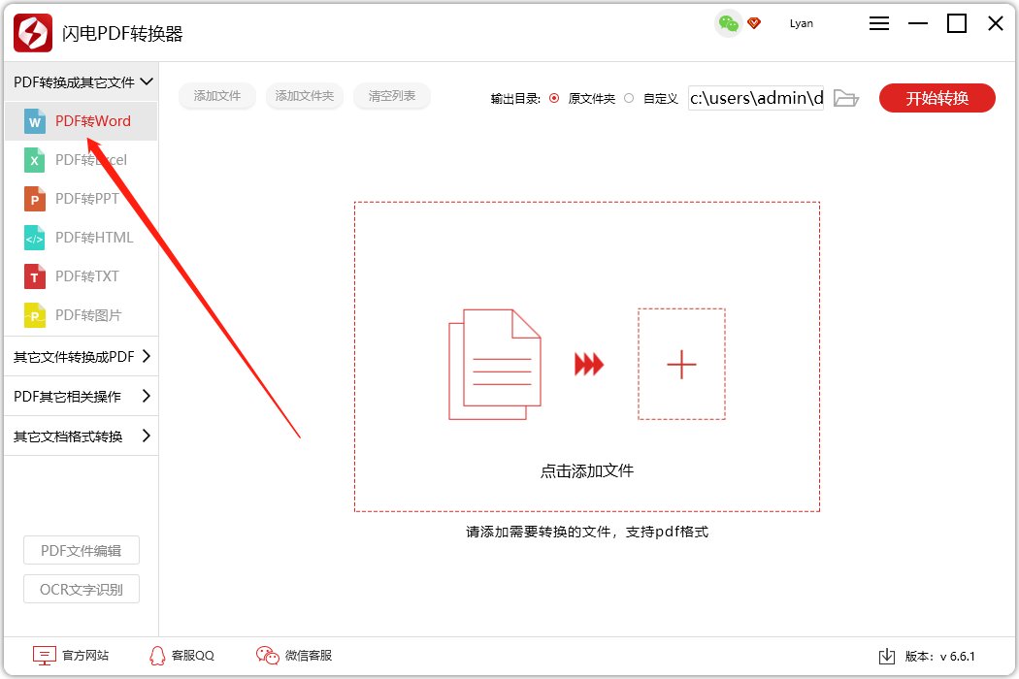Open the PDF转PPT converter

click(x=87, y=198)
